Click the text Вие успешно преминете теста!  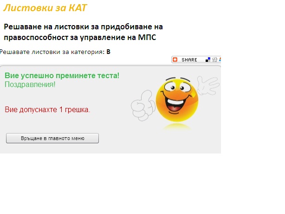(62, 75)
